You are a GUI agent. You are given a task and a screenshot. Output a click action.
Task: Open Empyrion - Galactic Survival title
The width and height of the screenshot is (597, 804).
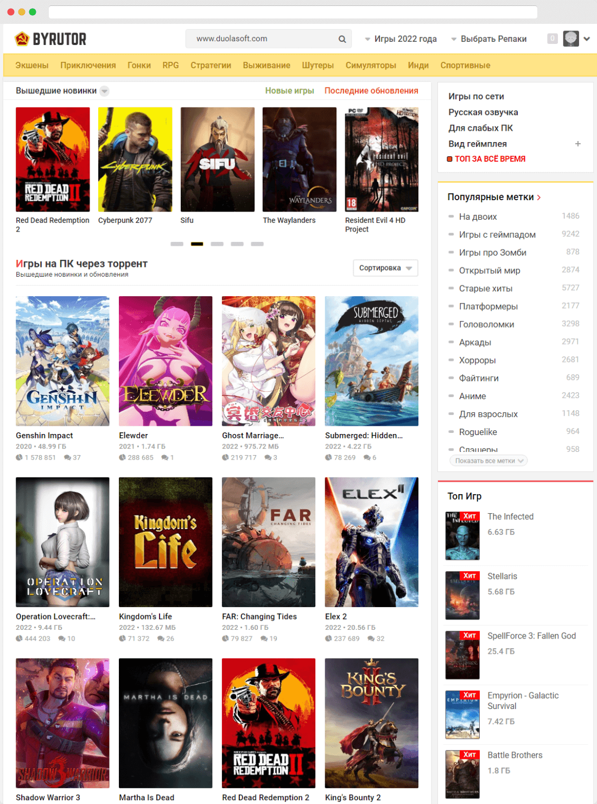click(523, 701)
